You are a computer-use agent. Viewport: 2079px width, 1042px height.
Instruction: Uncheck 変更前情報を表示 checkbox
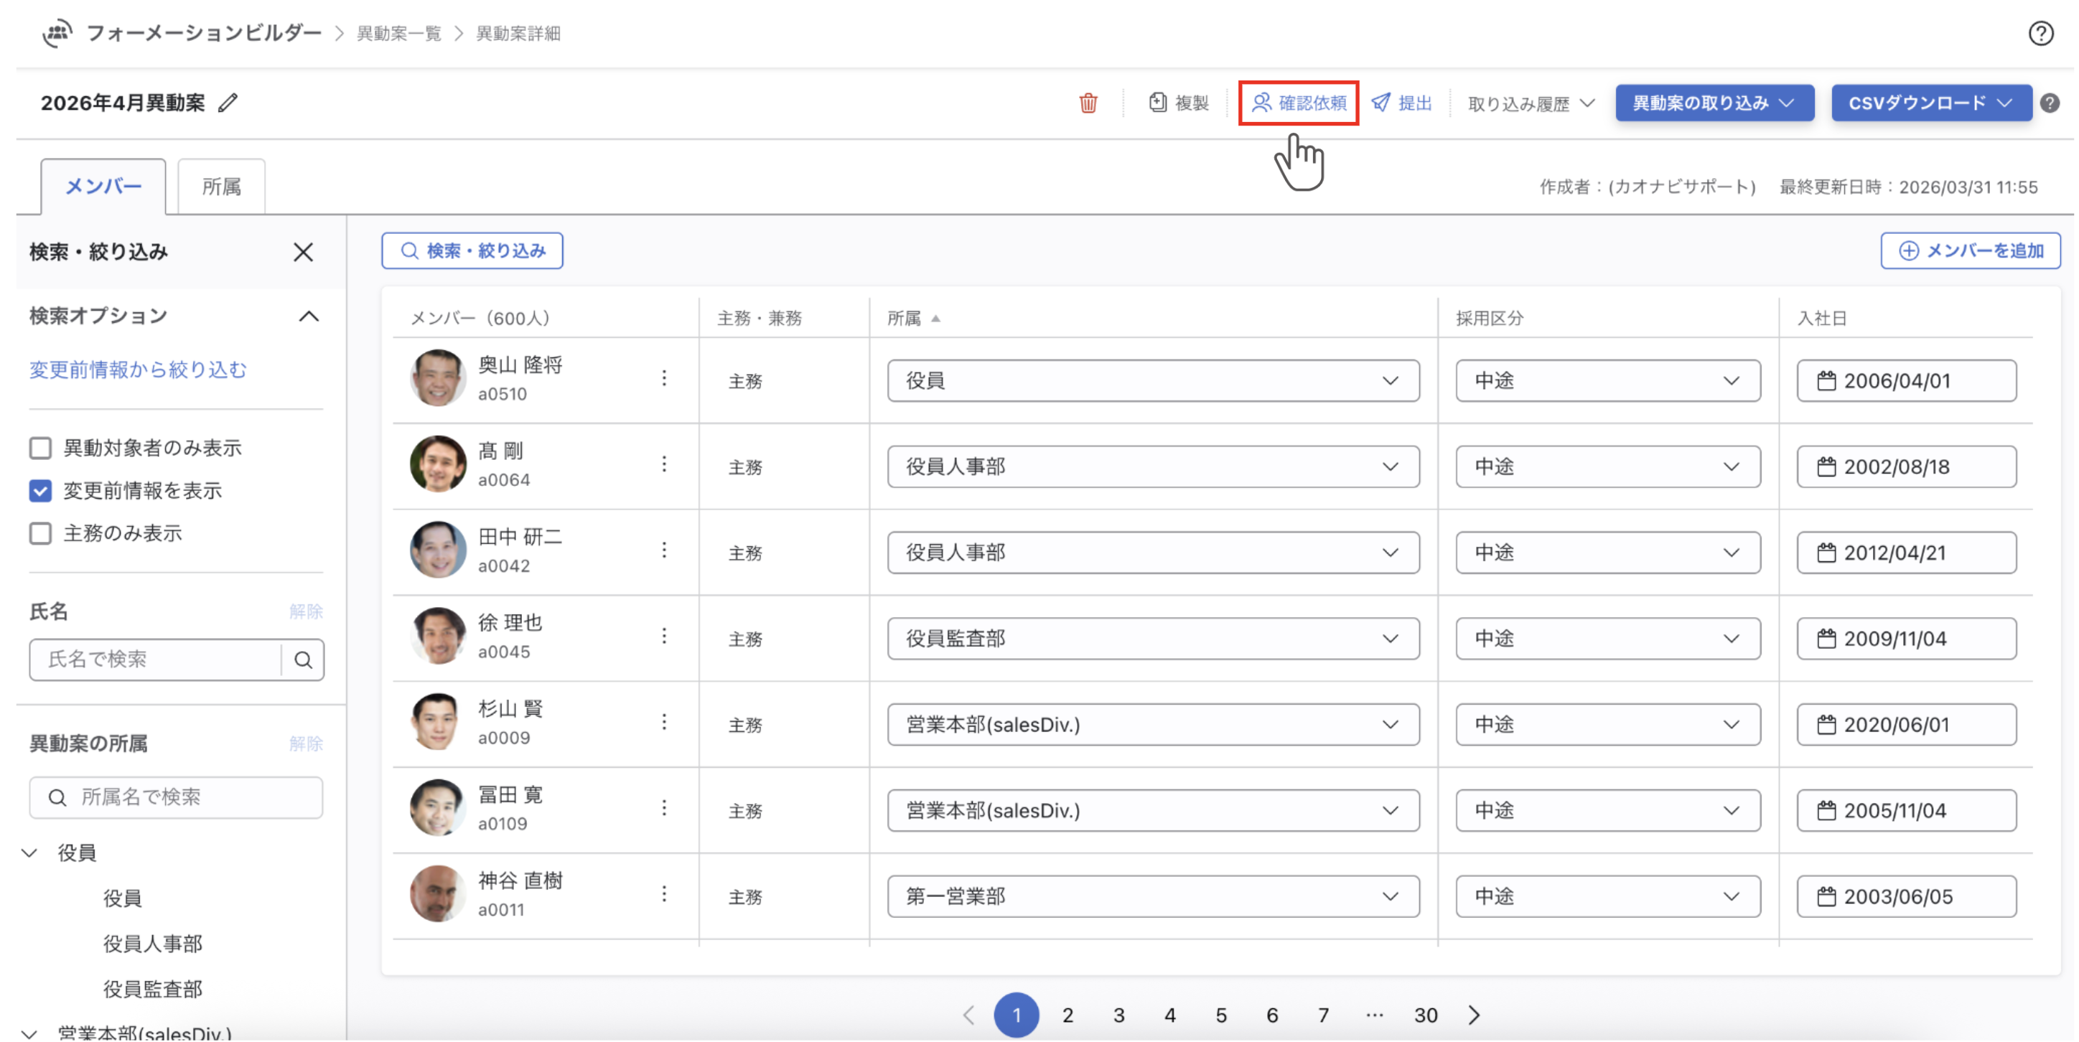(40, 491)
